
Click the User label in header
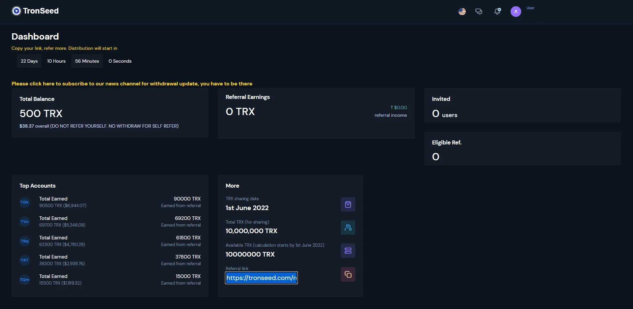point(530,8)
